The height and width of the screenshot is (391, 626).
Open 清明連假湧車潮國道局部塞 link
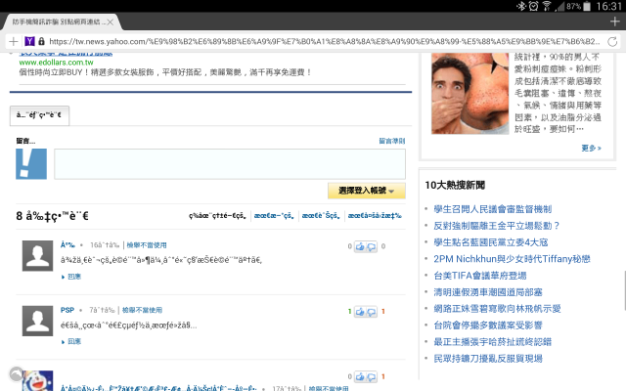[x=488, y=292]
